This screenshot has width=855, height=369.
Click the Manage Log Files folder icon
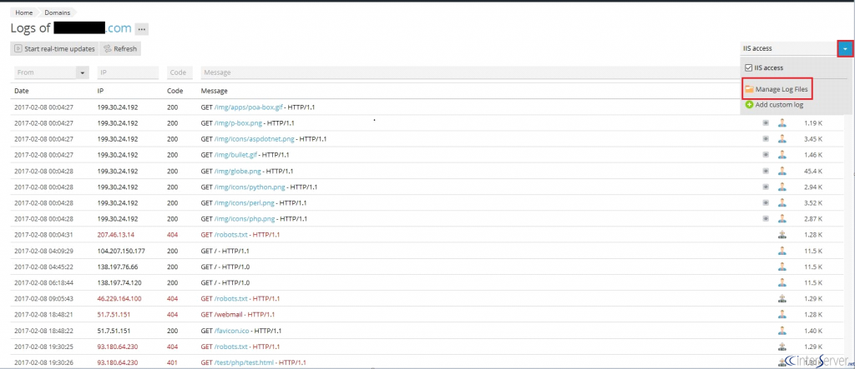tap(749, 89)
